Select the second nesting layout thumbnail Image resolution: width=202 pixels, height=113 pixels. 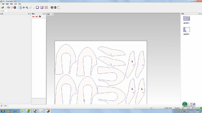tap(186, 30)
